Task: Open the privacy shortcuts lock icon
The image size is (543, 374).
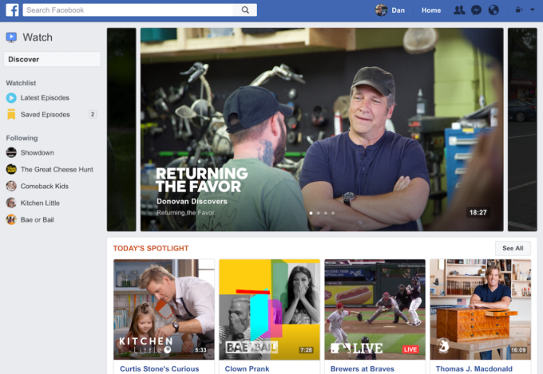Action: pyautogui.click(x=518, y=10)
